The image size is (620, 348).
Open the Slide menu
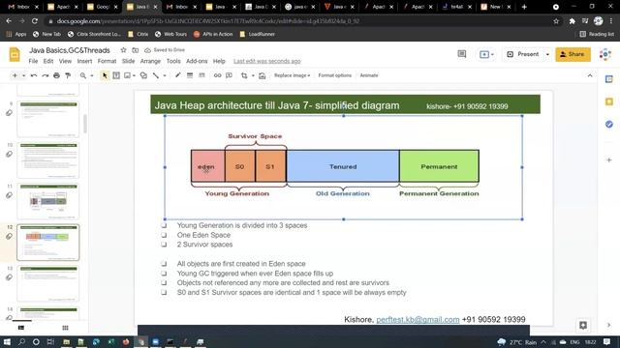[x=128, y=61]
